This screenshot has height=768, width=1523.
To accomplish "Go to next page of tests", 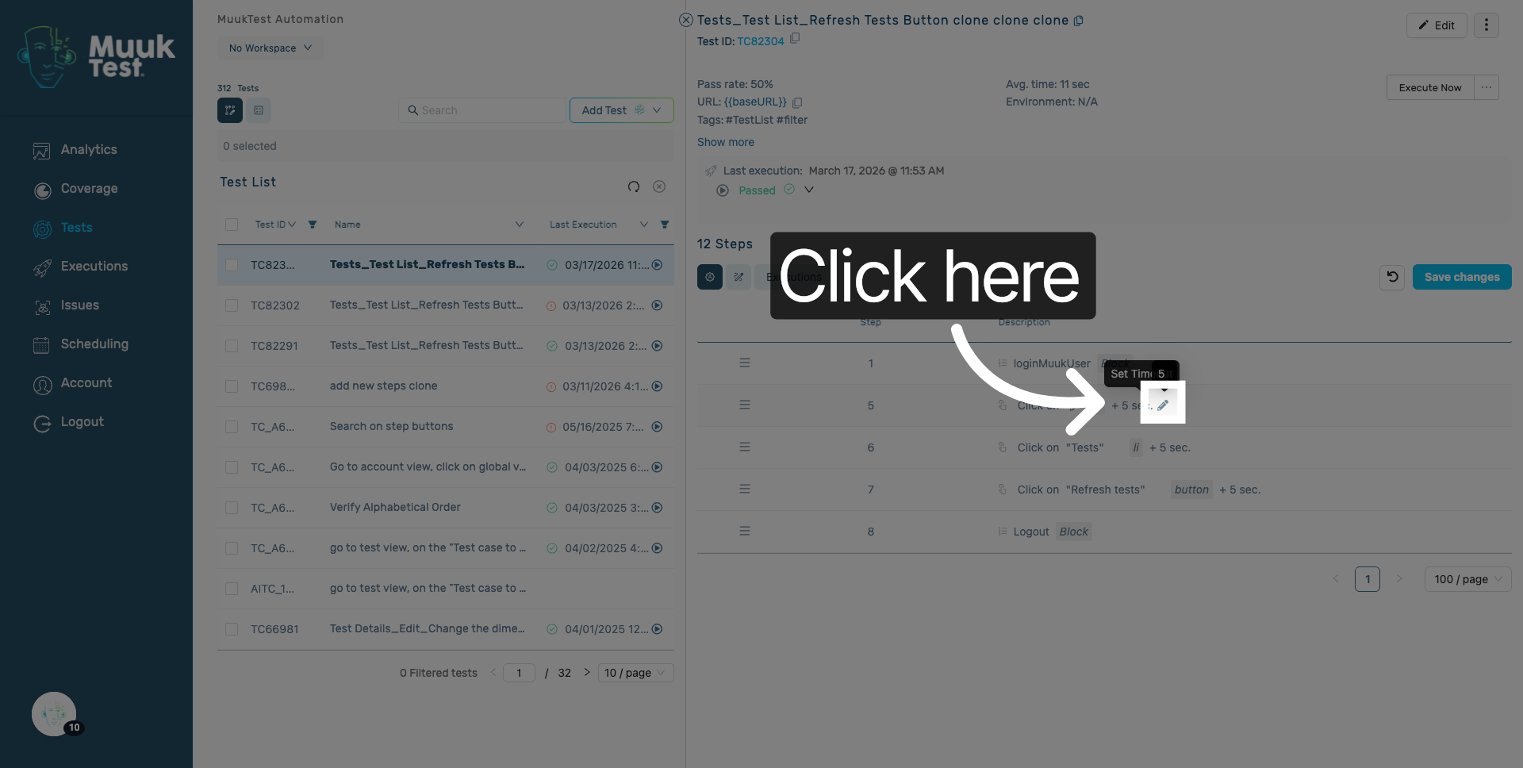I will point(587,673).
